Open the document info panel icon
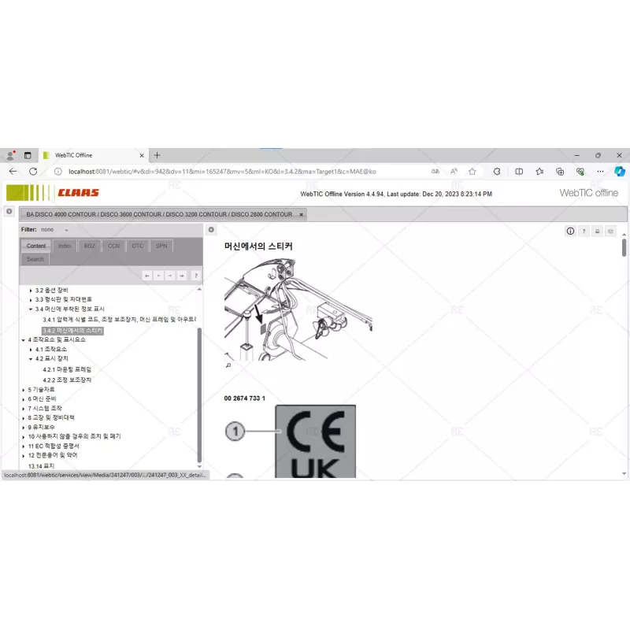Screen dimensions: 630x630 (x=570, y=231)
